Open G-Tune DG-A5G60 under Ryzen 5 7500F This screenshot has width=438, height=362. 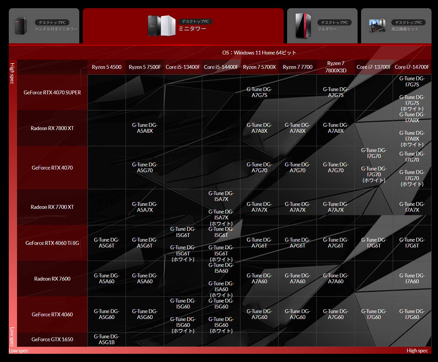tap(145, 314)
